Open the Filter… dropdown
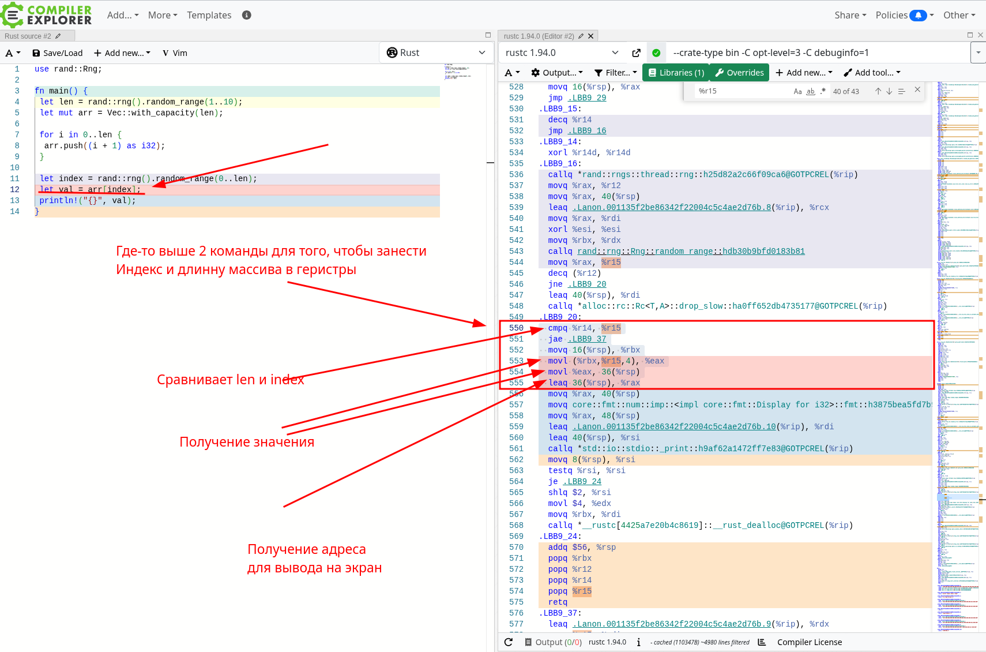Screen dimensions: 986x652 coord(616,73)
